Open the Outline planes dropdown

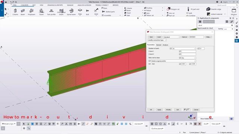tap(157, 128)
